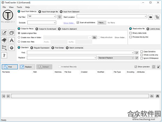Switch to Input from single file
Screen dimensions: 162x122
(48, 12)
